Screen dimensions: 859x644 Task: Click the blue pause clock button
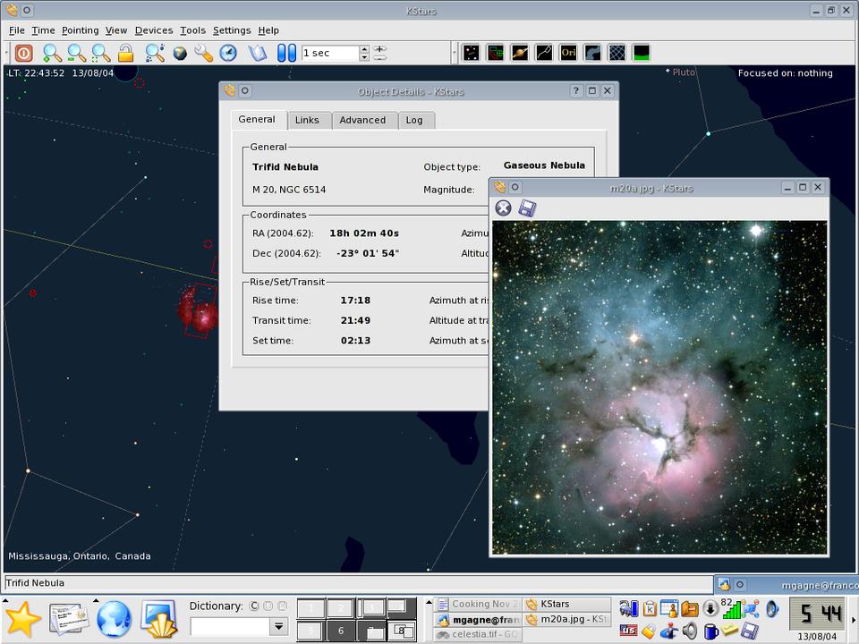click(286, 54)
